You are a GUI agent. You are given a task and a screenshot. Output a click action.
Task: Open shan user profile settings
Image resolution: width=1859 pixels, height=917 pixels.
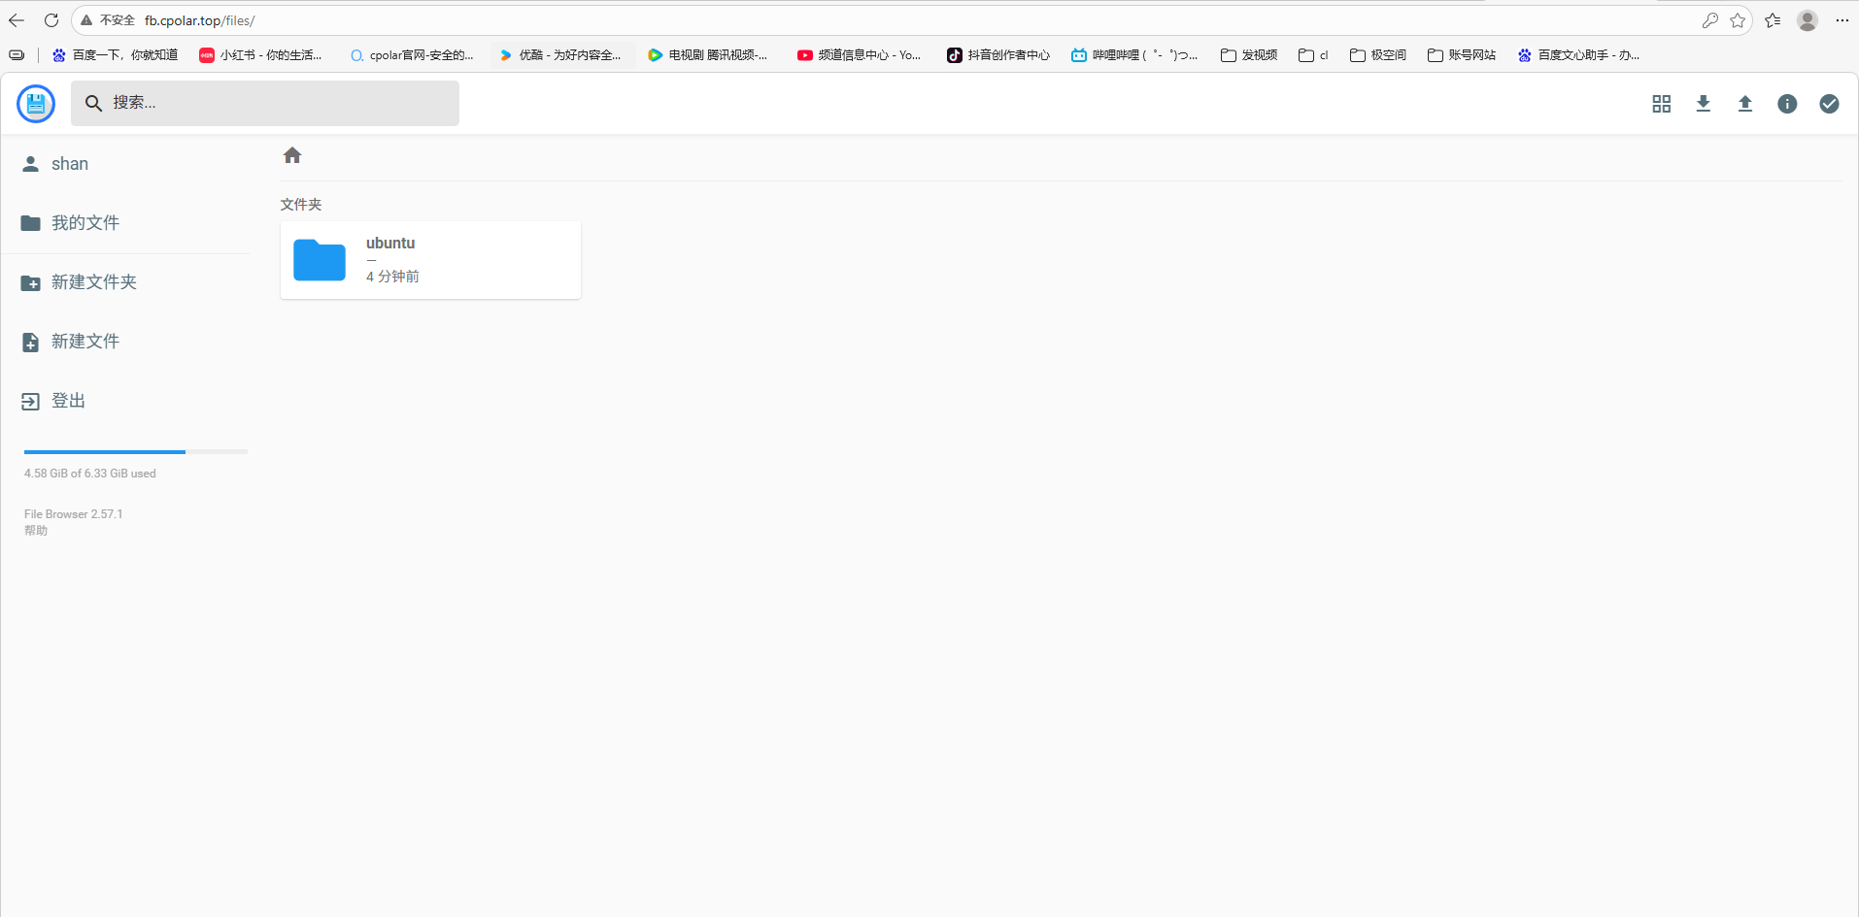(x=69, y=164)
